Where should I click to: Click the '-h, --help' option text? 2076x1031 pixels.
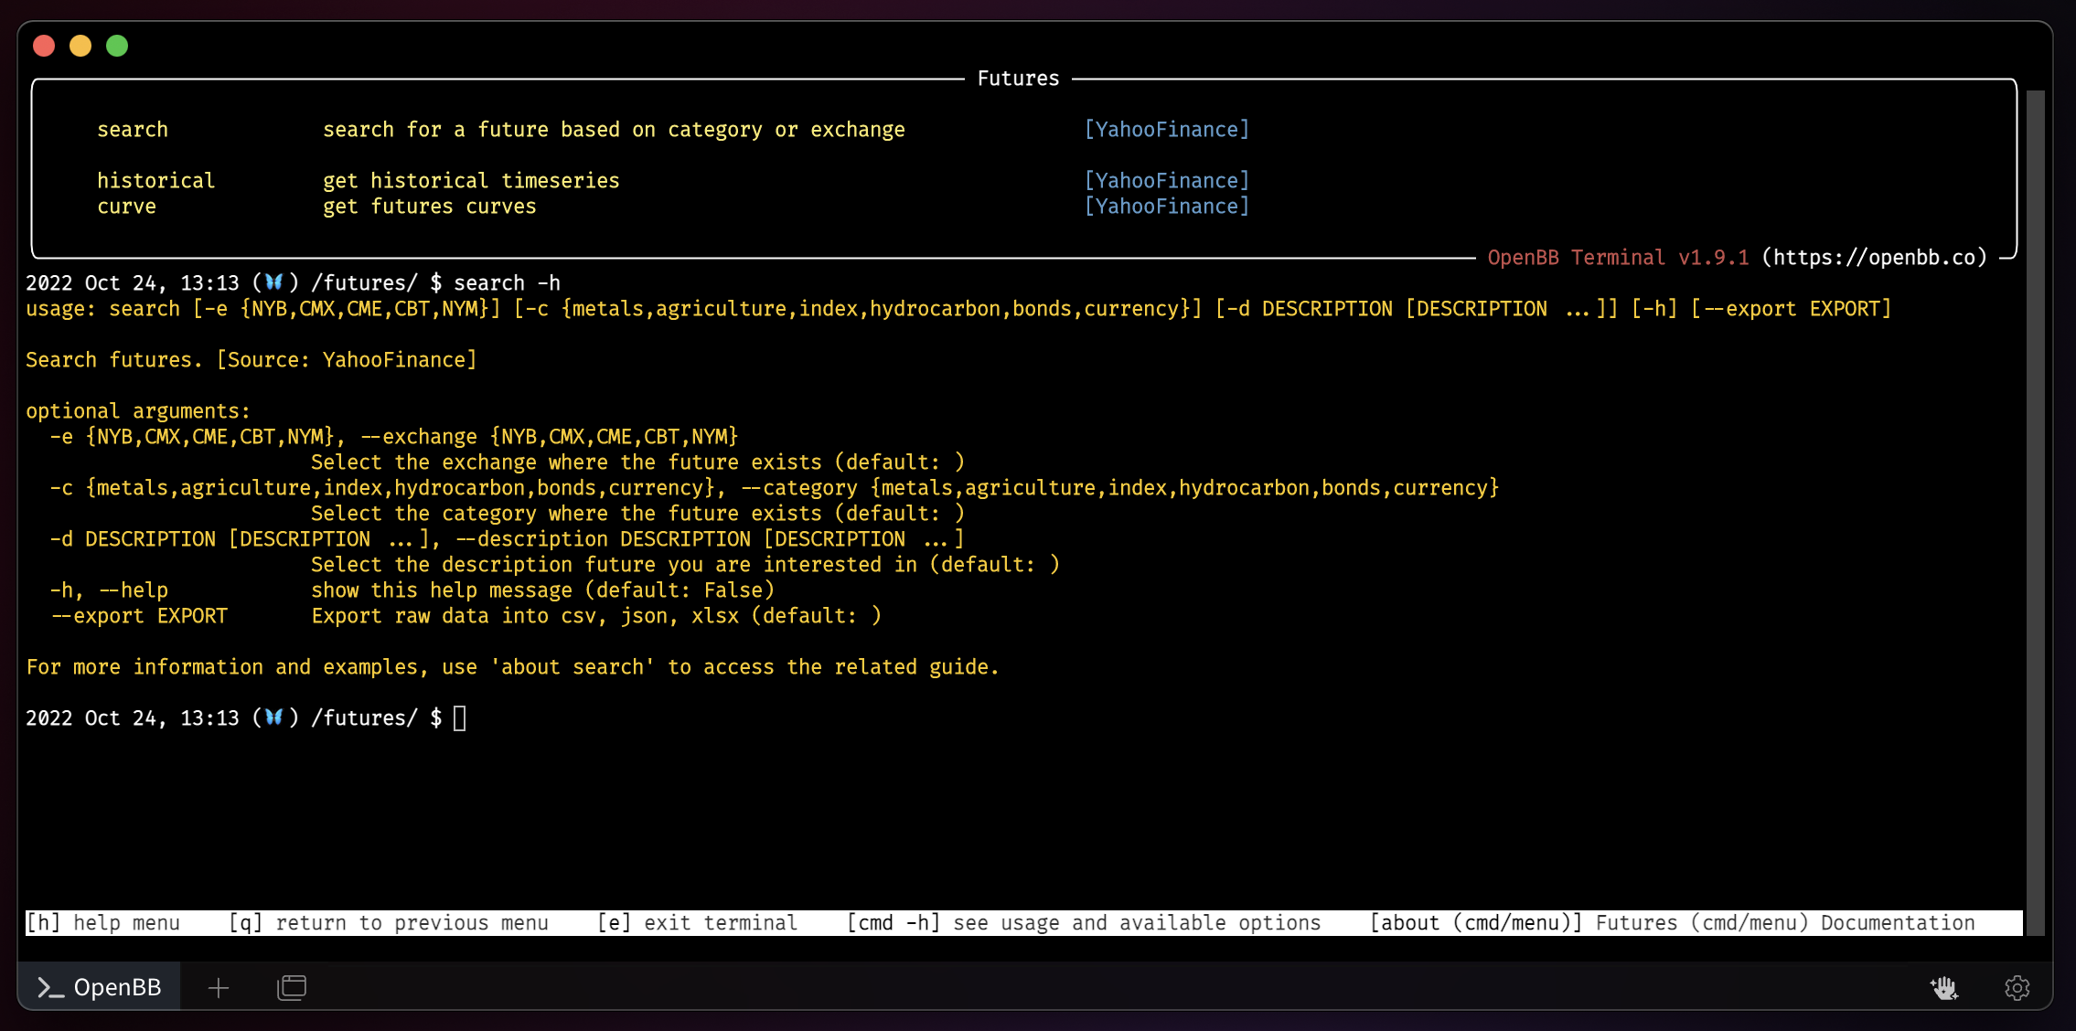109,590
